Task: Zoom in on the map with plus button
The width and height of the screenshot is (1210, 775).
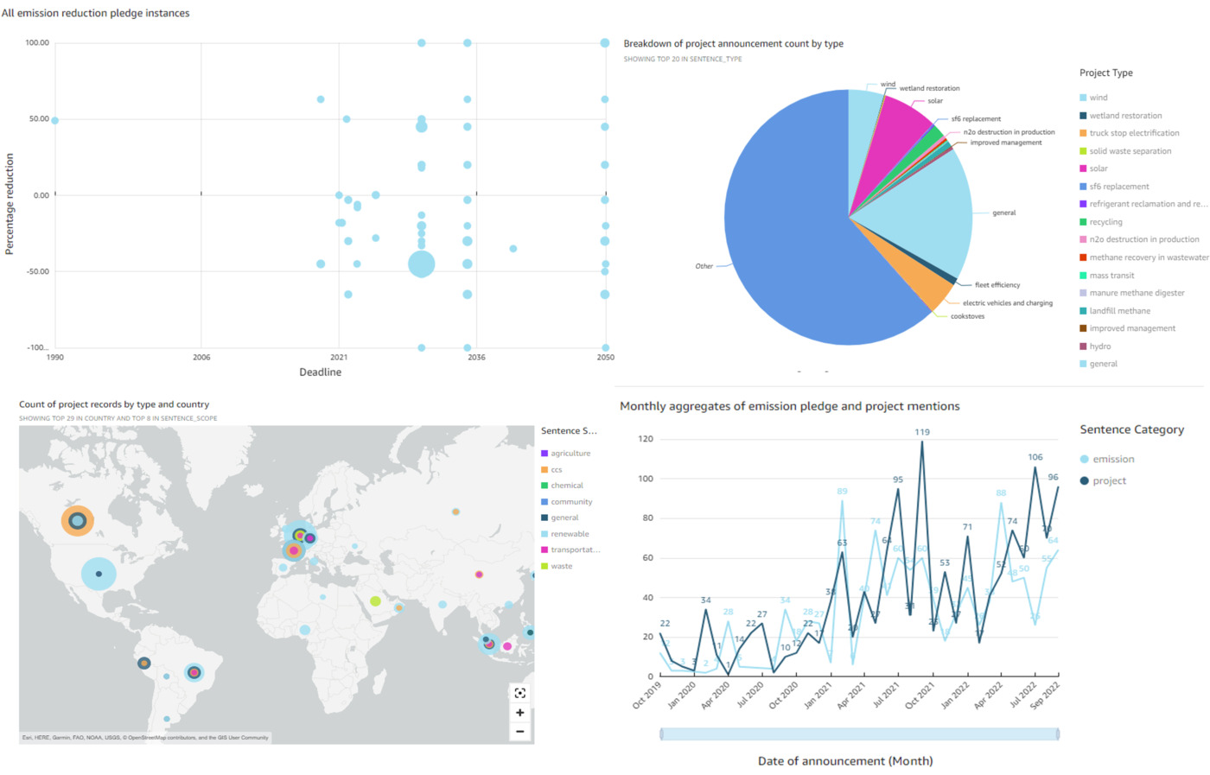Action: click(519, 713)
